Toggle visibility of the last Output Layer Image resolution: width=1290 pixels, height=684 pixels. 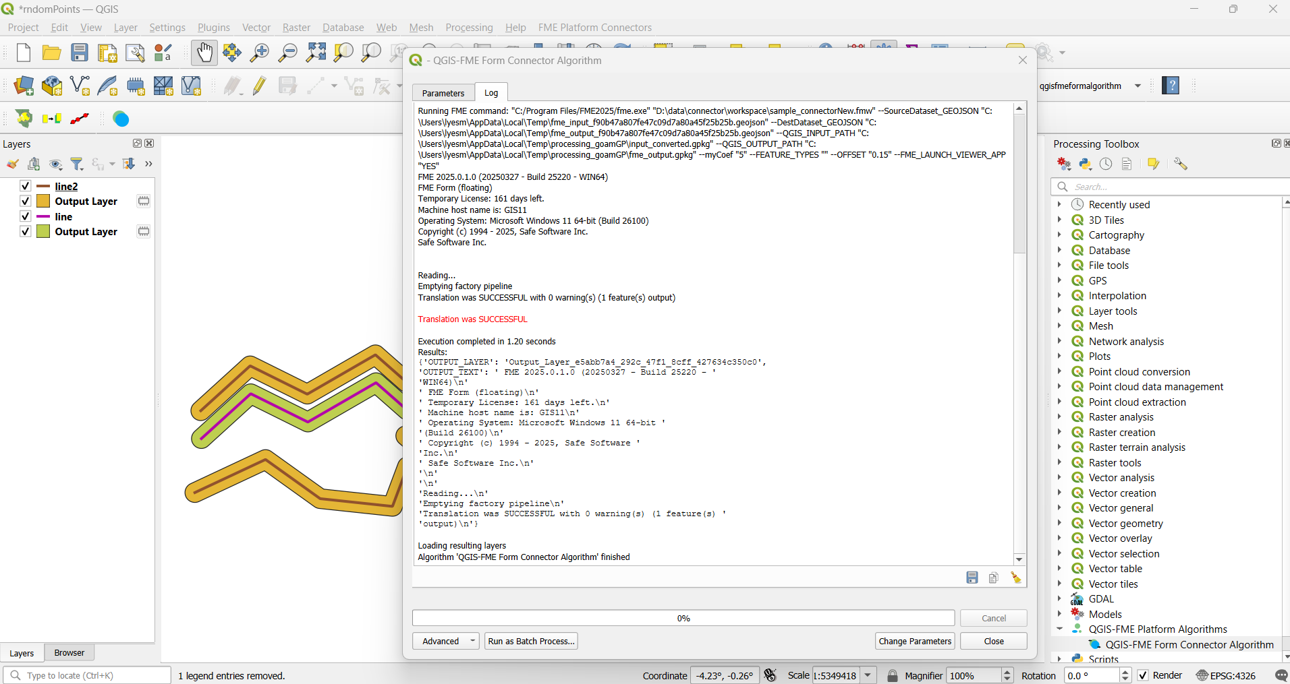25,231
